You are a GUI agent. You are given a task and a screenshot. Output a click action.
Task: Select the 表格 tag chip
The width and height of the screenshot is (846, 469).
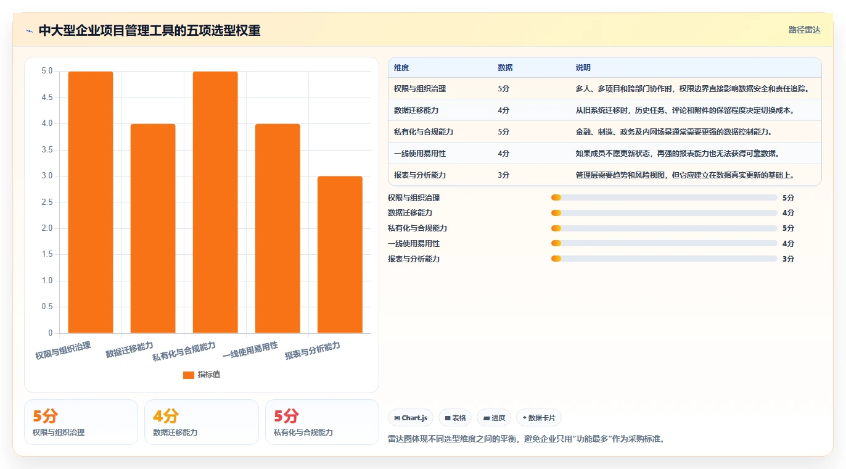[455, 418]
